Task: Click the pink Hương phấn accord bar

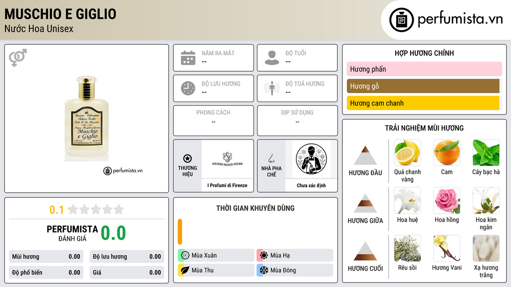Action: [424, 69]
